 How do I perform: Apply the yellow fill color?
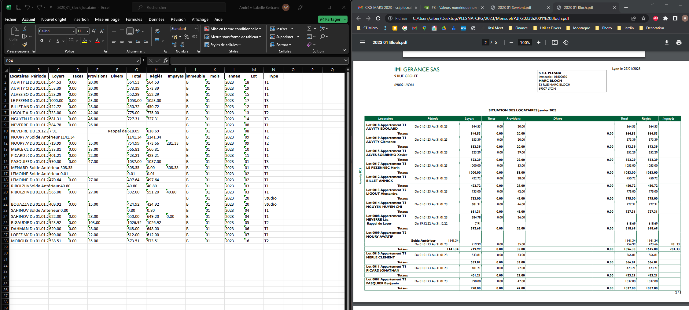click(x=85, y=41)
